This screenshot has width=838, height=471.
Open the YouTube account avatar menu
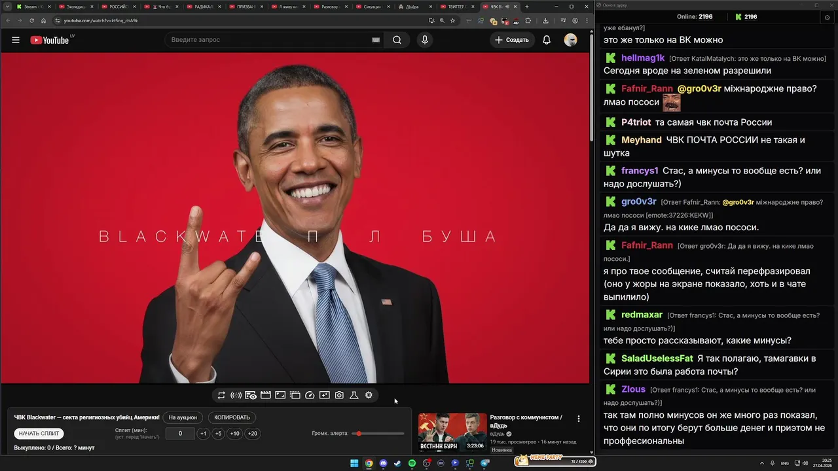tap(571, 40)
